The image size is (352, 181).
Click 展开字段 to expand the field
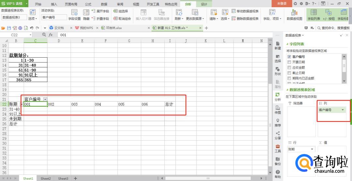(100, 11)
